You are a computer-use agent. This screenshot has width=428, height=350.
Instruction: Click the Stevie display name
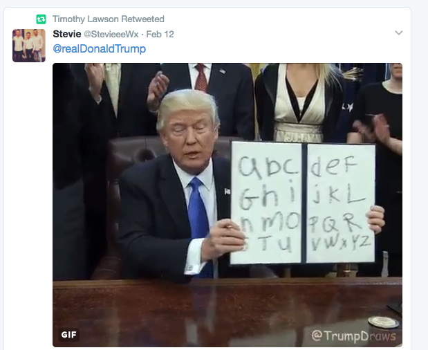click(67, 34)
